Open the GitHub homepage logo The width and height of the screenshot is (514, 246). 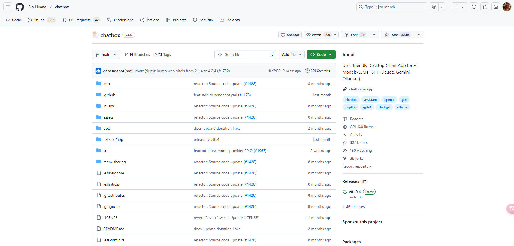tap(20, 7)
